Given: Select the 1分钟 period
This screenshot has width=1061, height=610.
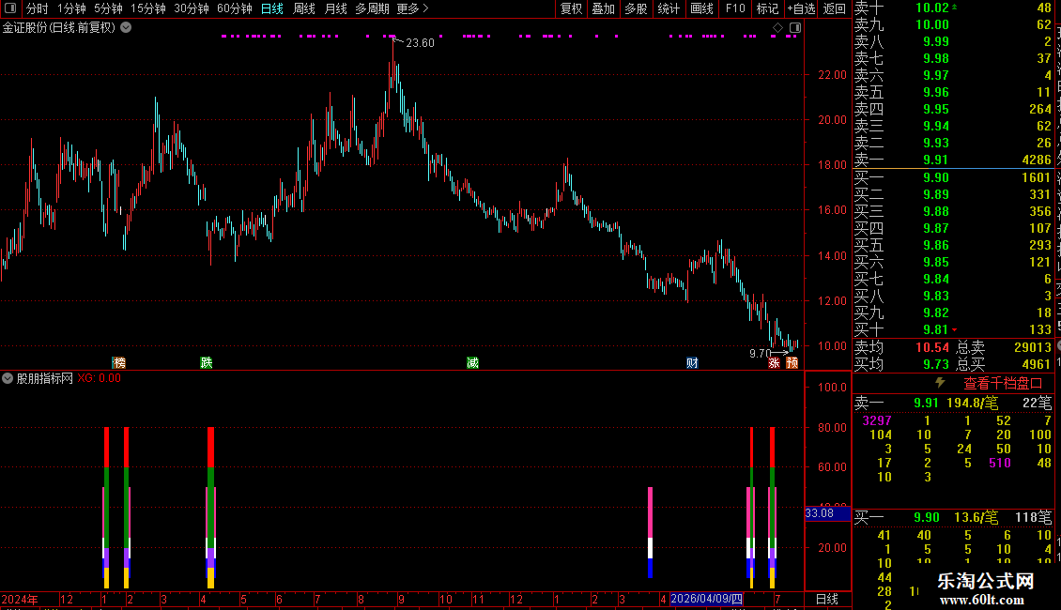Looking at the screenshot, I should tap(71, 8).
